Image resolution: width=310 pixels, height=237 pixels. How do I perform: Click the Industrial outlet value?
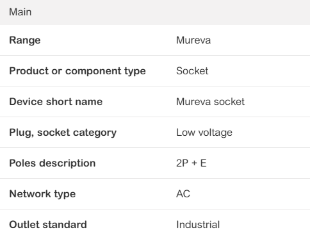(198, 225)
